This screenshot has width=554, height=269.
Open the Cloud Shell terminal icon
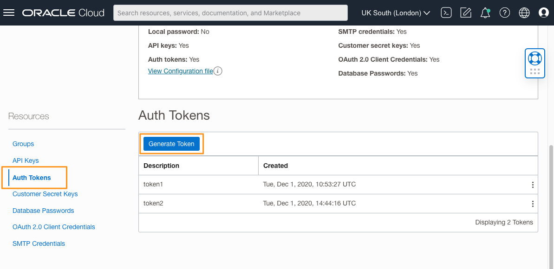(446, 13)
